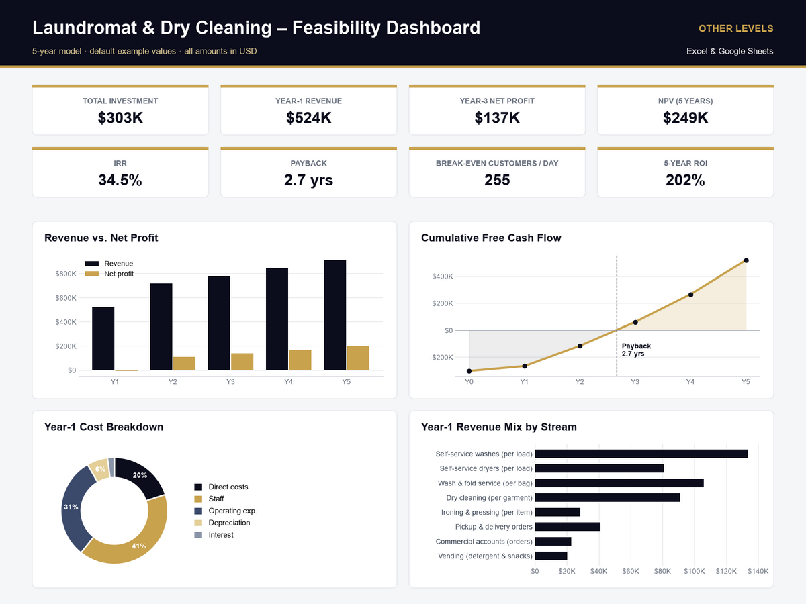Click the Operating exp. legend swatch
Viewport: 806px width, 604px height.
(198, 511)
